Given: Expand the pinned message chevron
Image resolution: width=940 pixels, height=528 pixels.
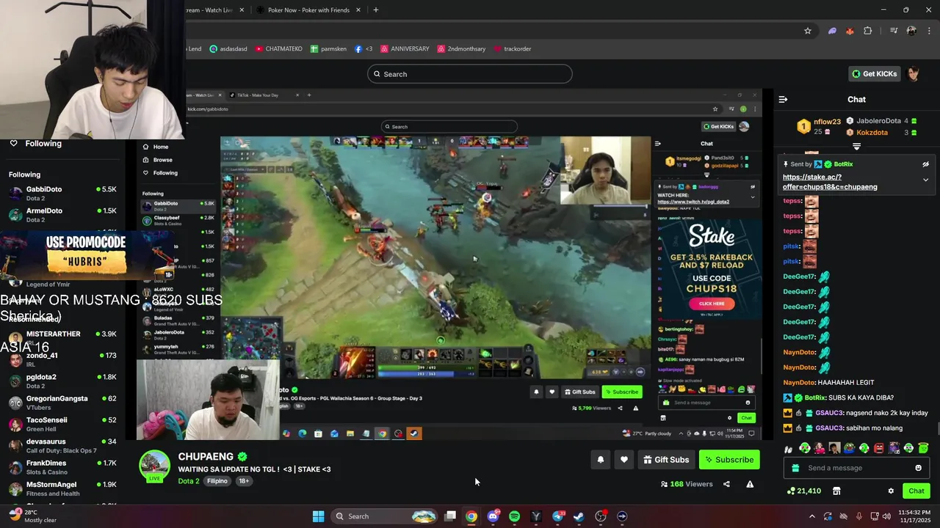Looking at the screenshot, I should pos(925,180).
